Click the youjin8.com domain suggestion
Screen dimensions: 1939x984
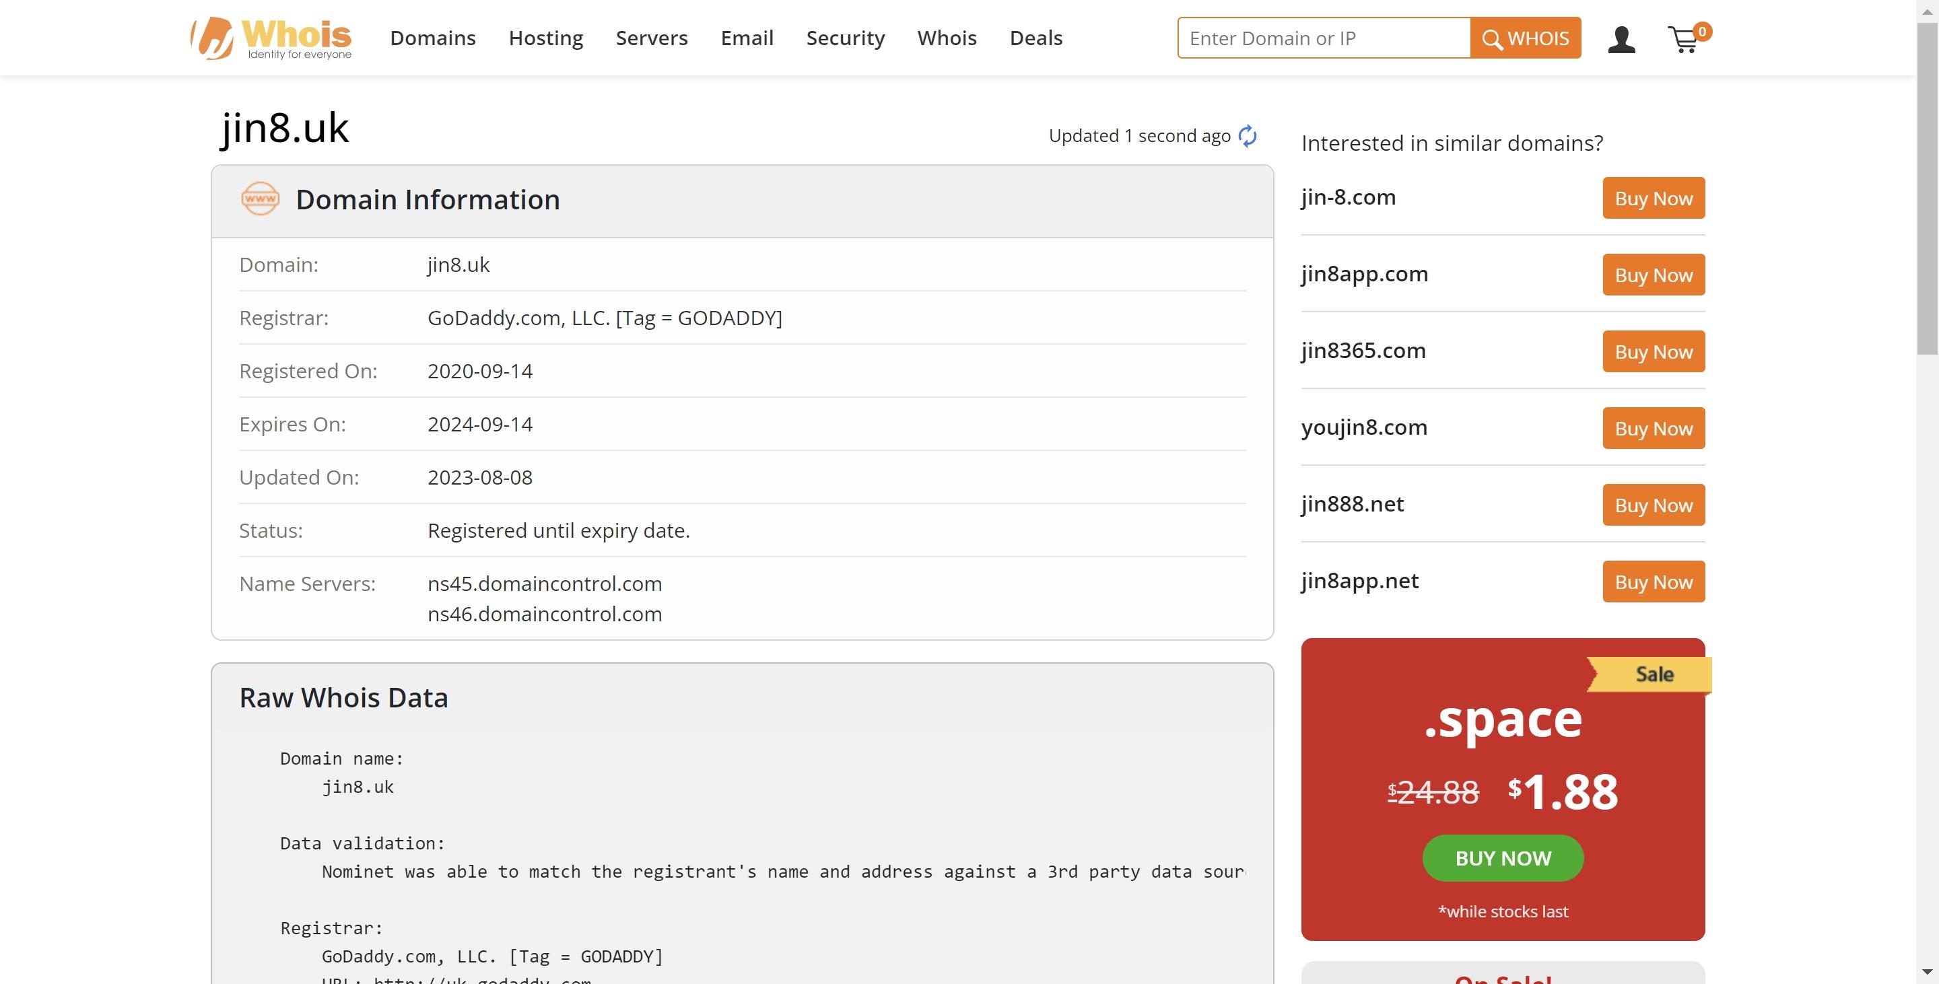click(1365, 427)
